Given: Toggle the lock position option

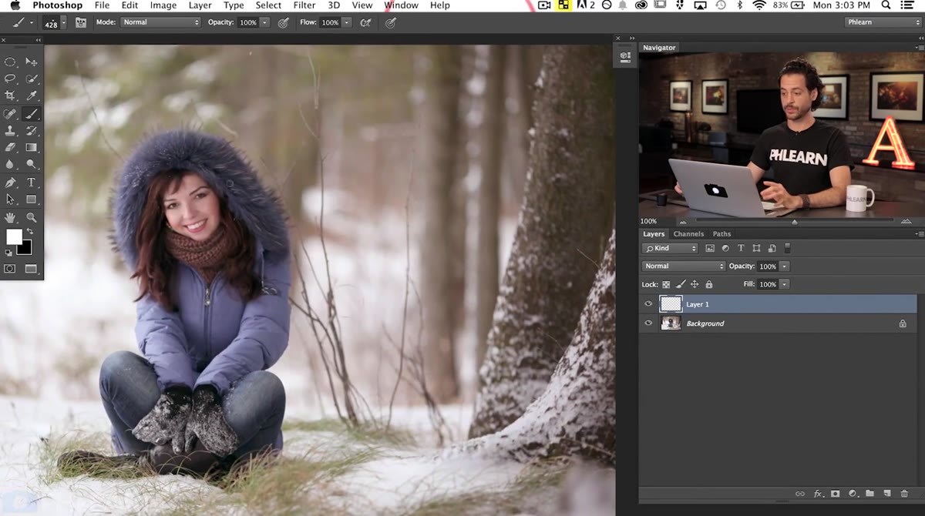Looking at the screenshot, I should click(x=695, y=284).
